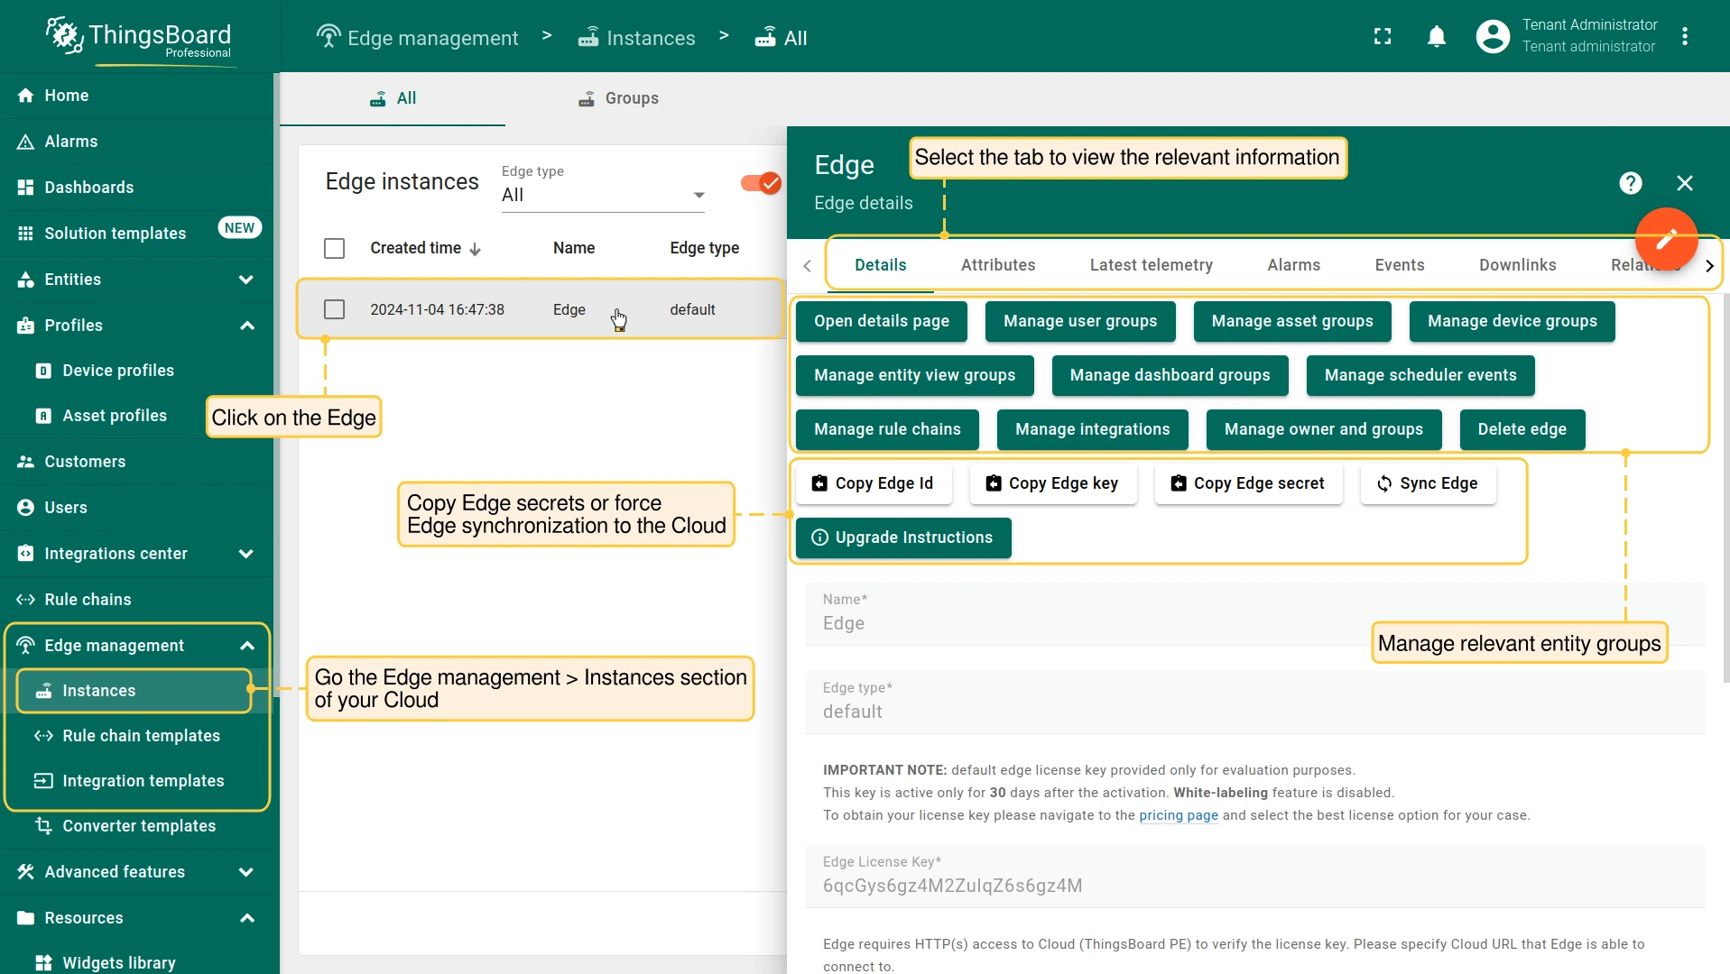This screenshot has height=974, width=1730.
Task: Toggle the orange switch near Edge type
Action: (760, 183)
